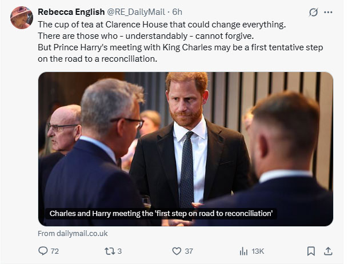The height and width of the screenshot is (264, 348).
Task: Toggle the heart like icon
Action: point(177,251)
